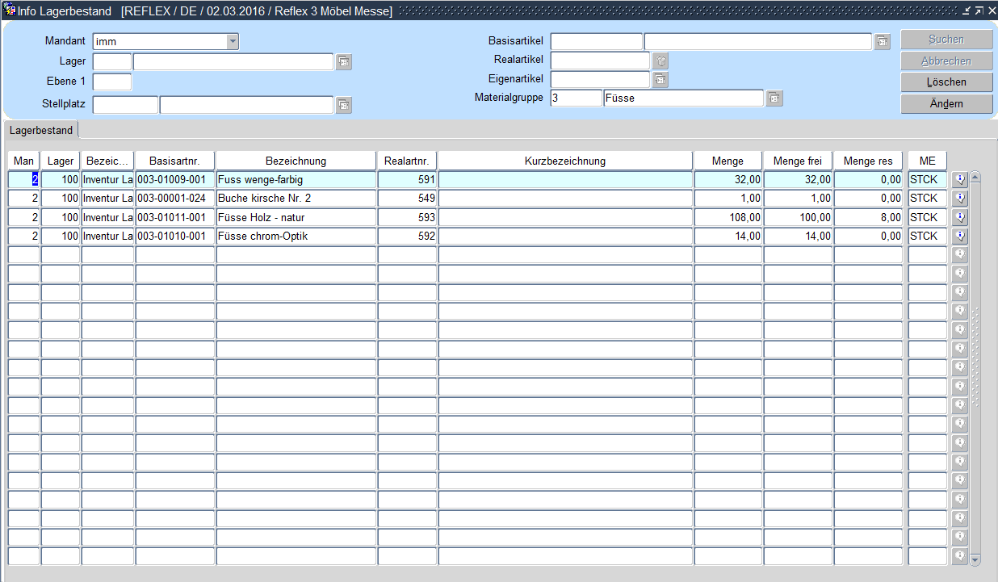Screen dimensions: 998x582
Task: Click the Realartikel lookup icon
Action: tap(660, 61)
